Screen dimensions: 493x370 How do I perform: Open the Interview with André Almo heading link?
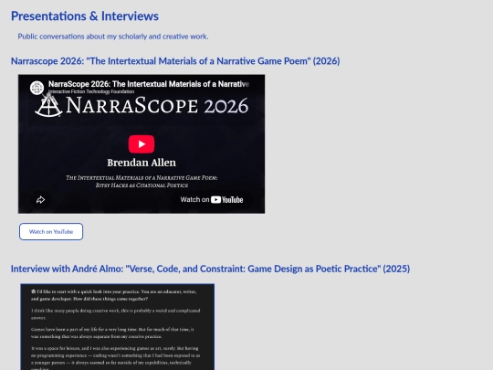(x=210, y=269)
